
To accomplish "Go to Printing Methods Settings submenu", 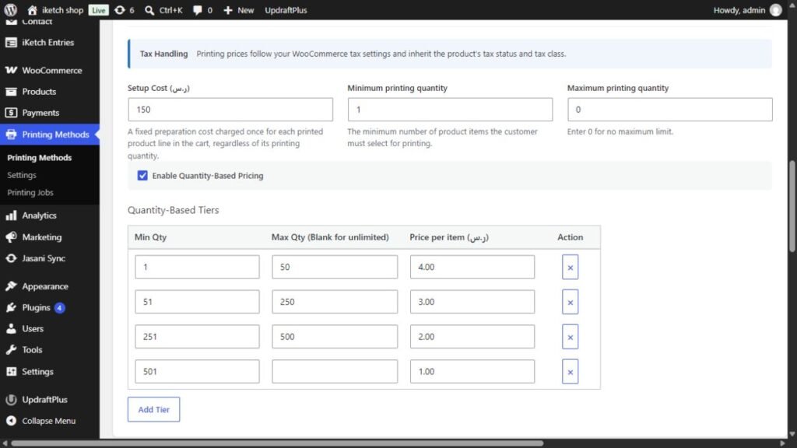I will [22, 175].
